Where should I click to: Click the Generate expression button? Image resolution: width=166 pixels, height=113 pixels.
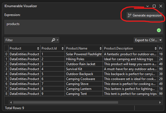[x=145, y=15]
